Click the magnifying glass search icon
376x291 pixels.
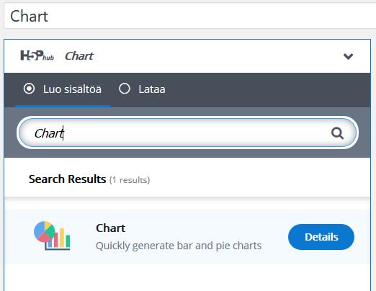tap(337, 133)
